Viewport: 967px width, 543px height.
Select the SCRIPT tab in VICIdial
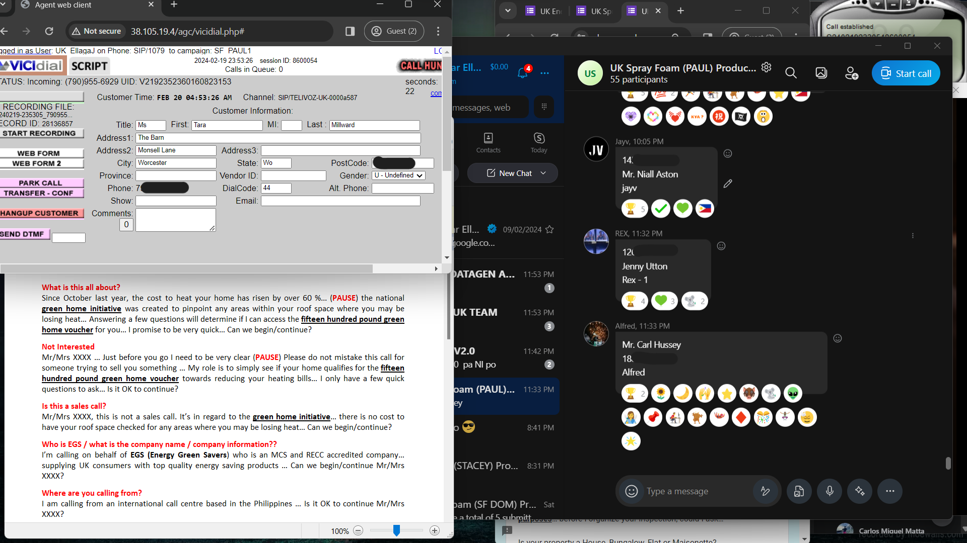89,66
